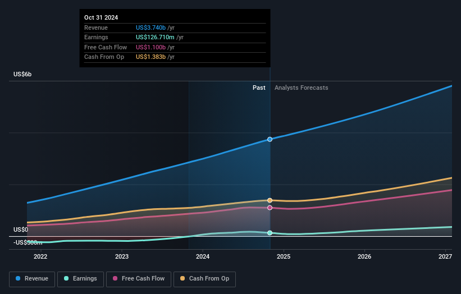Click the pink Free Cash Flow data point
The width and height of the screenshot is (461, 294).
click(270, 208)
